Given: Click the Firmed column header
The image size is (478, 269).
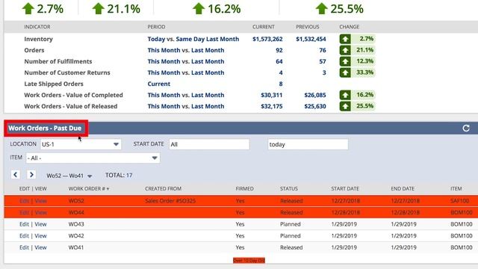Looking at the screenshot, I should point(244,189).
